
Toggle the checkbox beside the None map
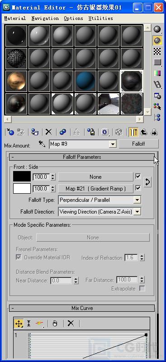[138, 176]
